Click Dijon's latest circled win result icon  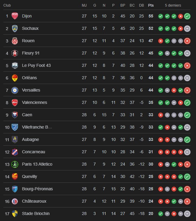pyautogui.click(x=187, y=16)
